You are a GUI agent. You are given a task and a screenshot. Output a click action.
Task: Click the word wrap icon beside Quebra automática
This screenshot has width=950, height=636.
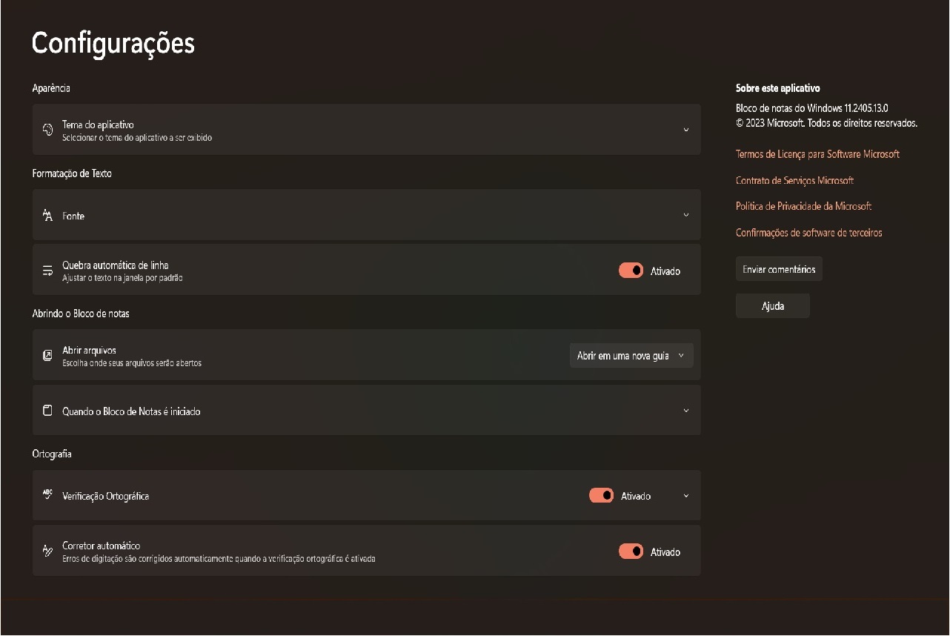pos(47,271)
